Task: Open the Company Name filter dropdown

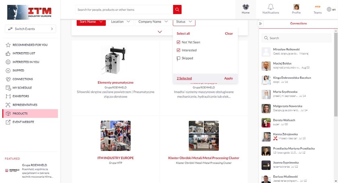Action: point(153,22)
